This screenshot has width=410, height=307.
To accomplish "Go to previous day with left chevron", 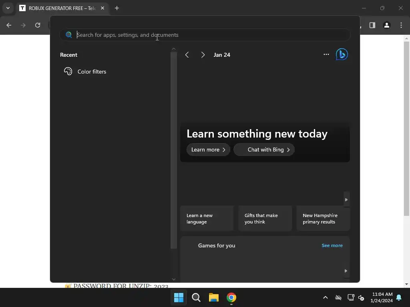I will click(187, 55).
